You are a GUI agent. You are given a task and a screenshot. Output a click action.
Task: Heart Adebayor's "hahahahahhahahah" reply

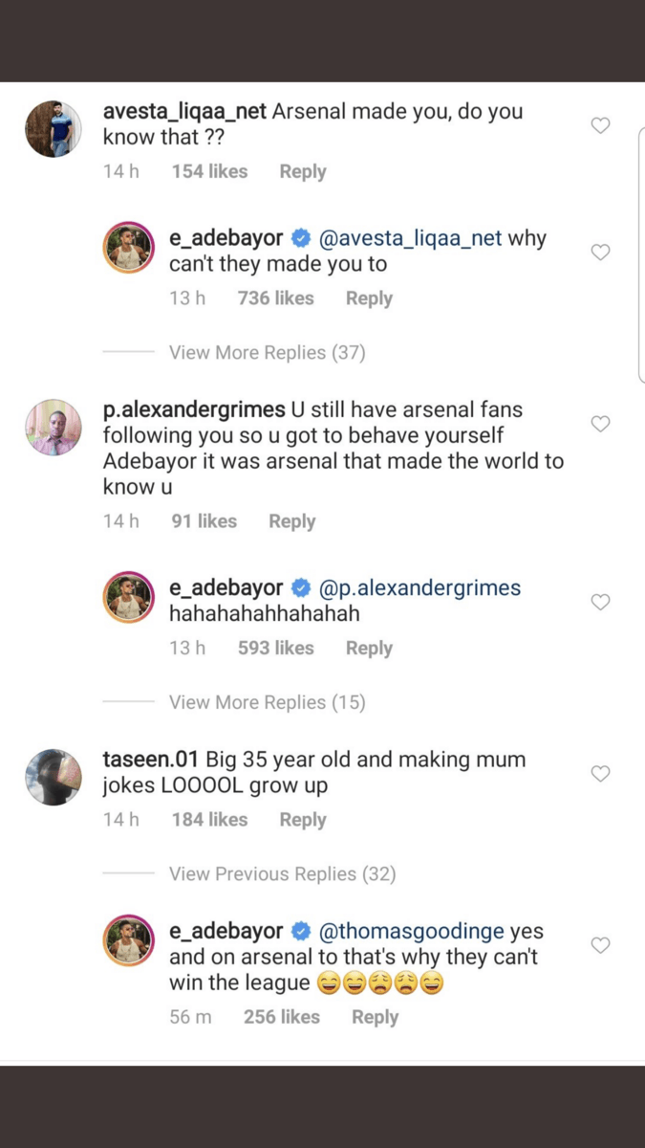pyautogui.click(x=600, y=602)
